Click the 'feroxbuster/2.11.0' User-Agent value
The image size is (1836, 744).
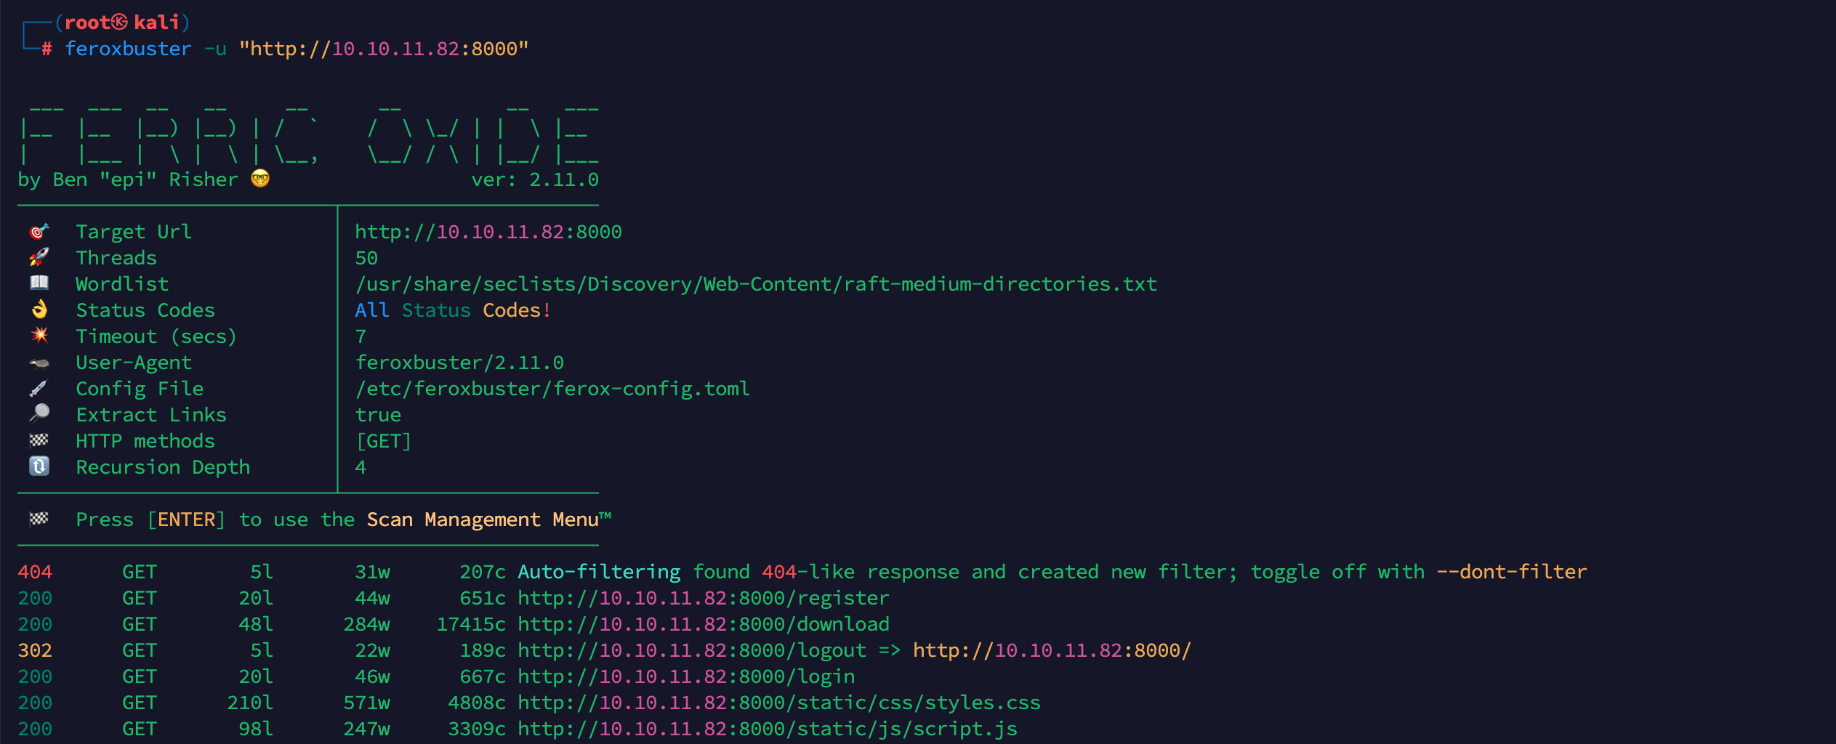459,363
